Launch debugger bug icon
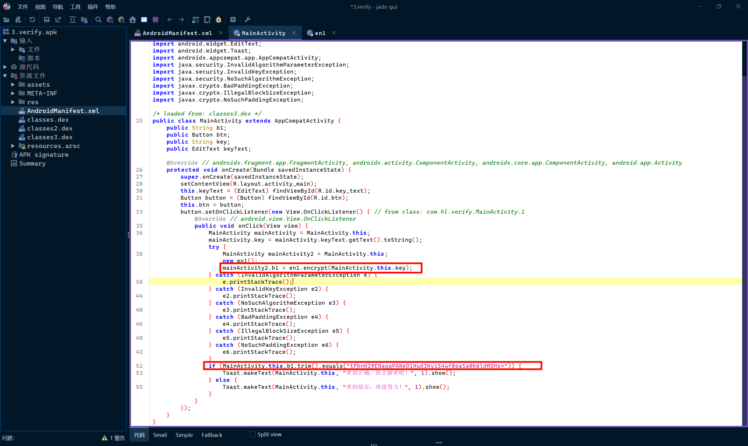The image size is (748, 446). click(x=219, y=20)
